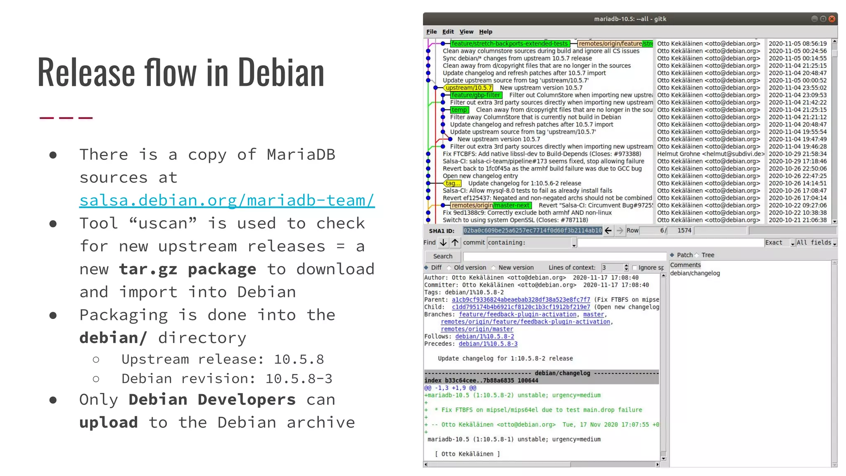Click the commit list scrollbar down arrow
Image resolution: width=846 pixels, height=476 pixels.
pyautogui.click(x=834, y=221)
